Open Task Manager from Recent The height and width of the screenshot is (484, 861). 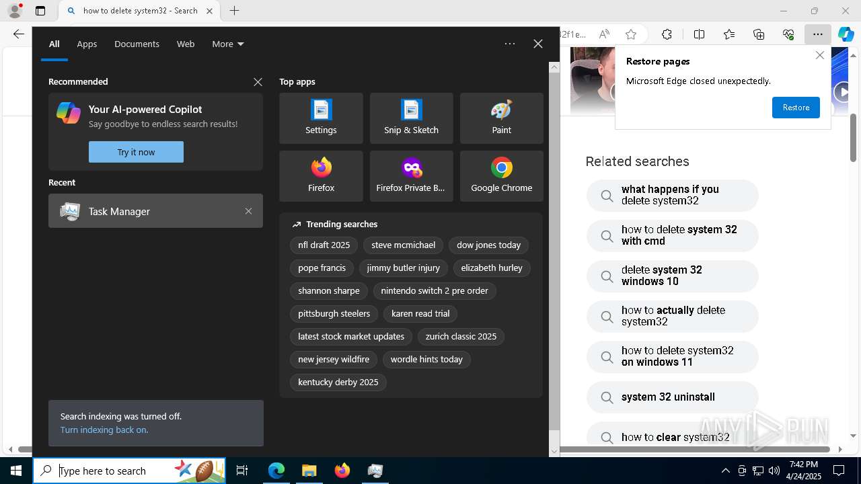[155, 211]
